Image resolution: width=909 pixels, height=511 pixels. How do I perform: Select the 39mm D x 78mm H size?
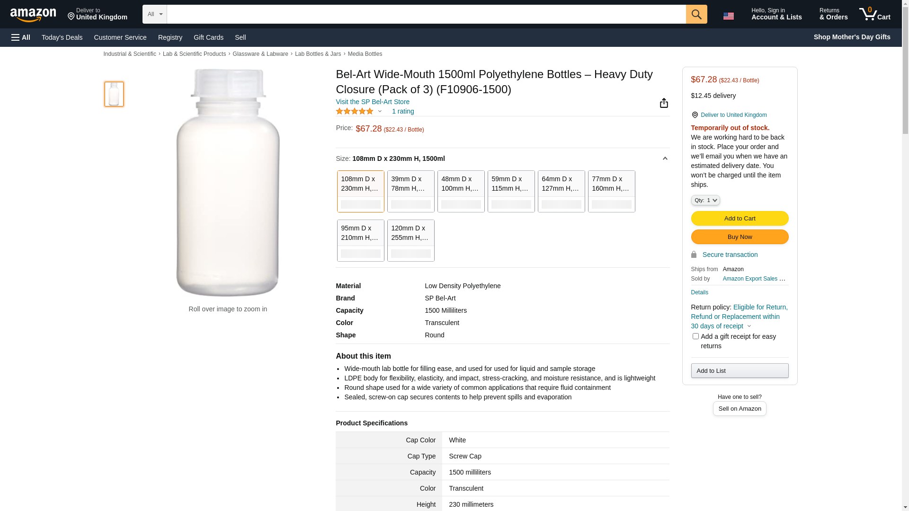point(410,191)
